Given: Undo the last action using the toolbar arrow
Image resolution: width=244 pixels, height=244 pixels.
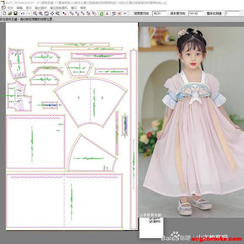Looking at the screenshot, I should click(23, 13).
